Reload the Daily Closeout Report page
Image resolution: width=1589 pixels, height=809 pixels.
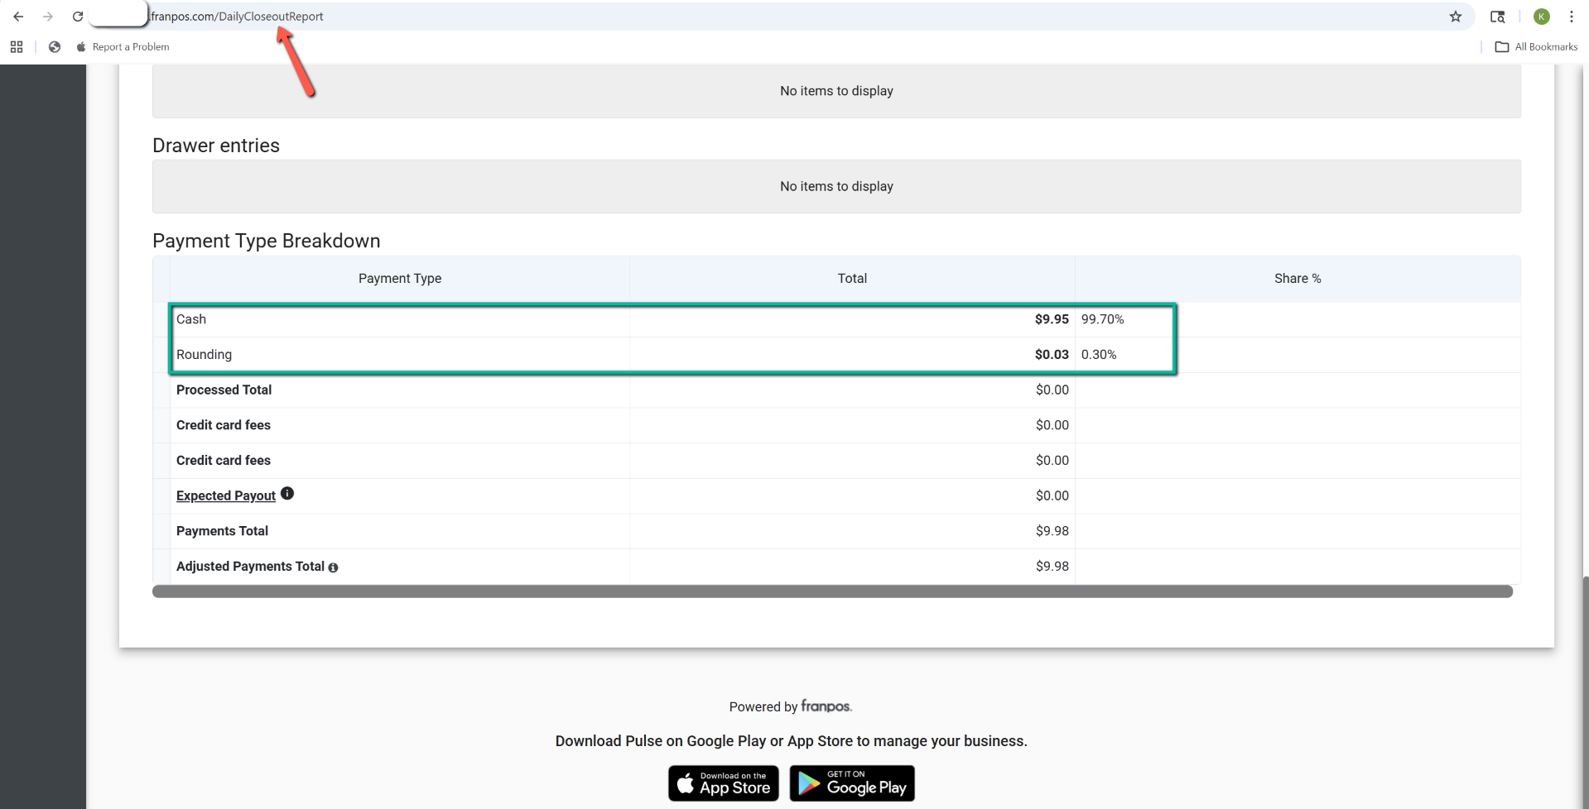tap(78, 17)
